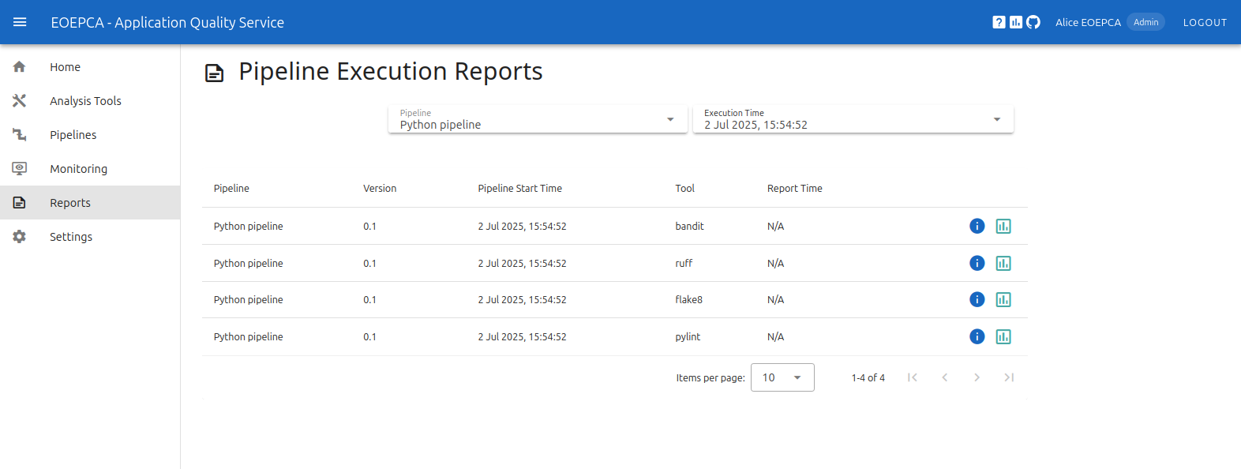The image size is (1241, 469).
Task: Go to the previous page of results
Action: point(944,377)
